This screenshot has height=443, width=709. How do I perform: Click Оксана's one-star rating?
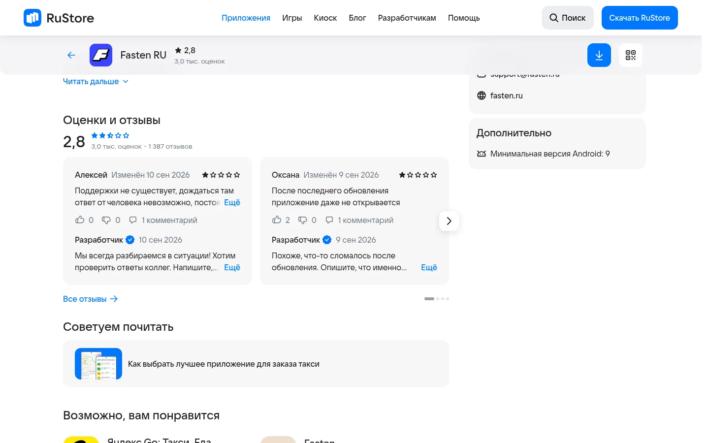418,175
